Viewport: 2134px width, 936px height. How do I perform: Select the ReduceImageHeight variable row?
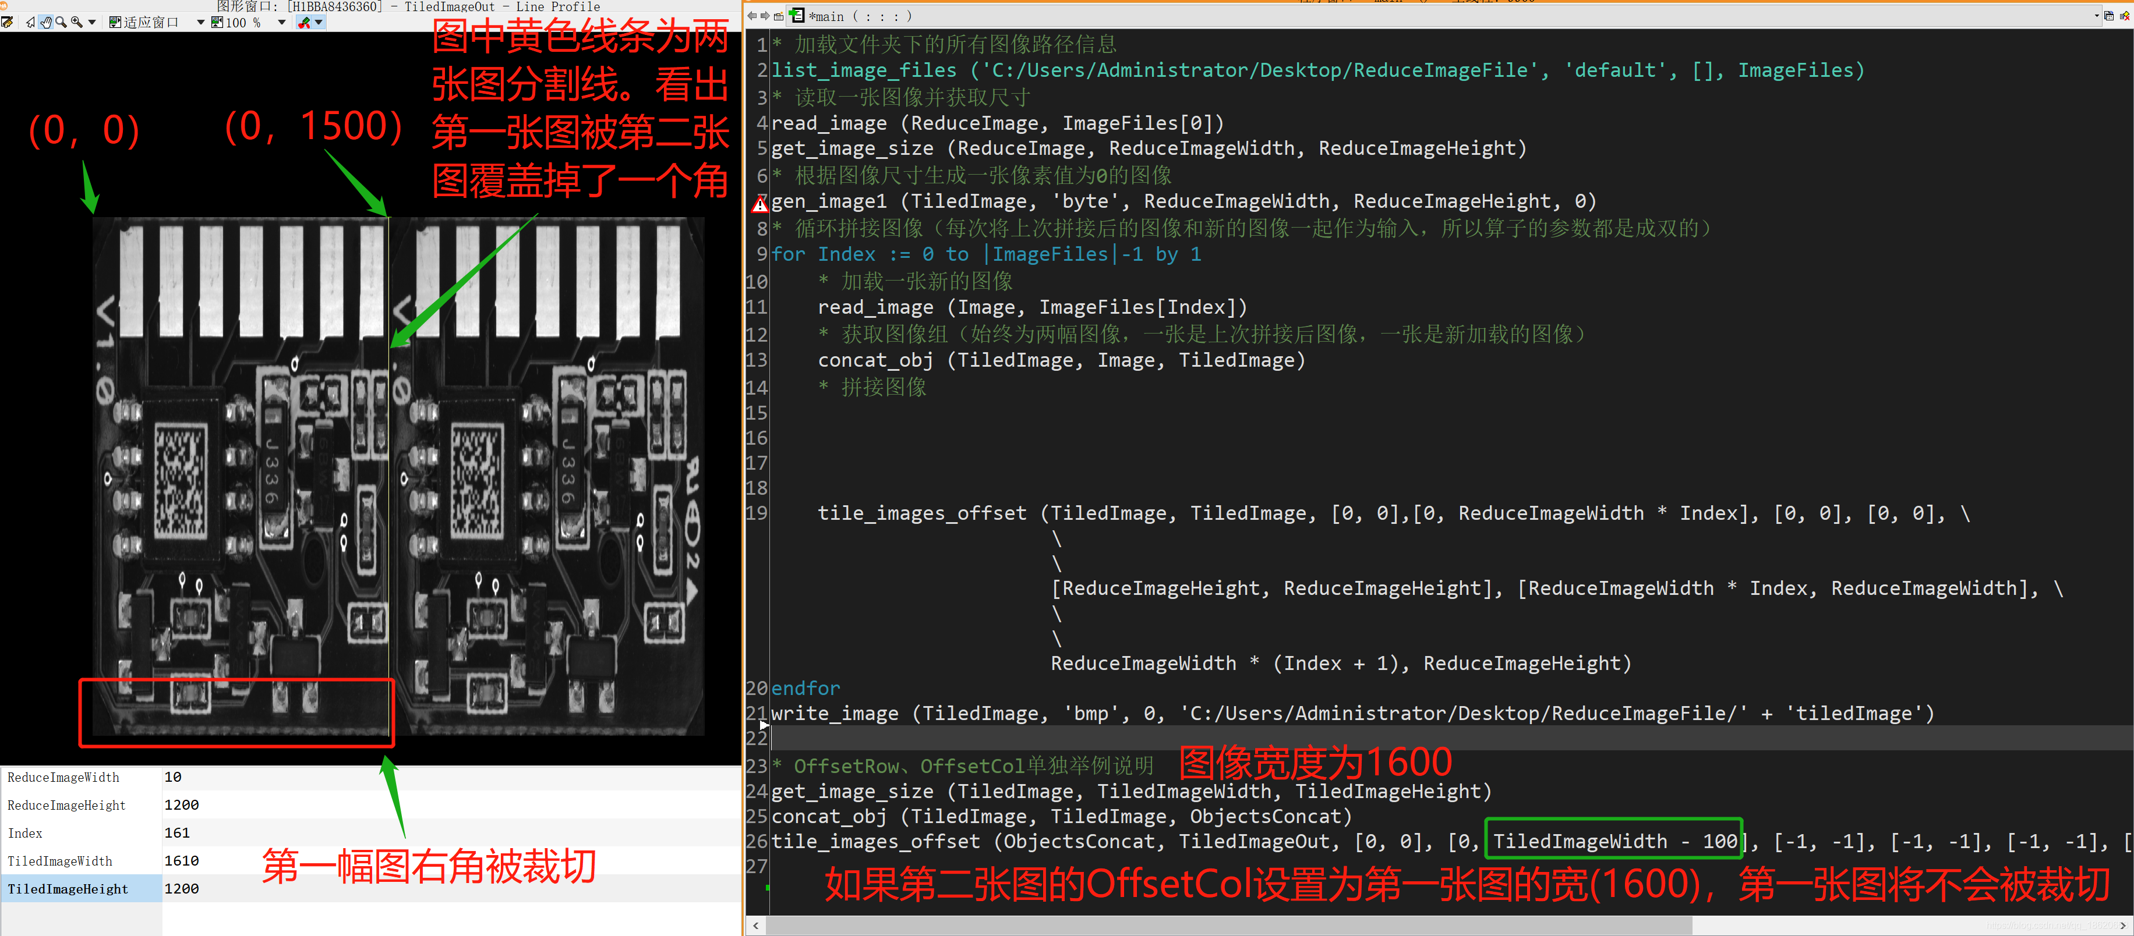tap(370, 805)
